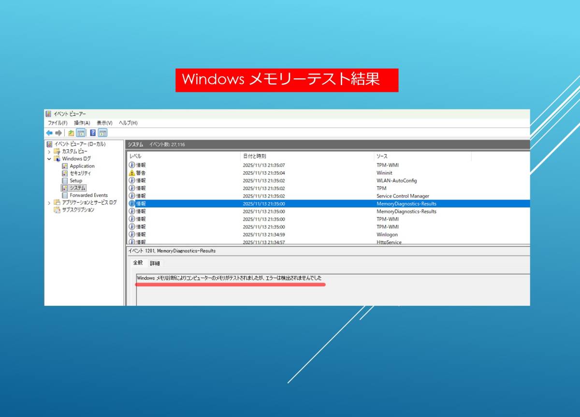Toggle the Show/Hide Action Pane icon
The width and height of the screenshot is (580, 417).
tap(102, 133)
